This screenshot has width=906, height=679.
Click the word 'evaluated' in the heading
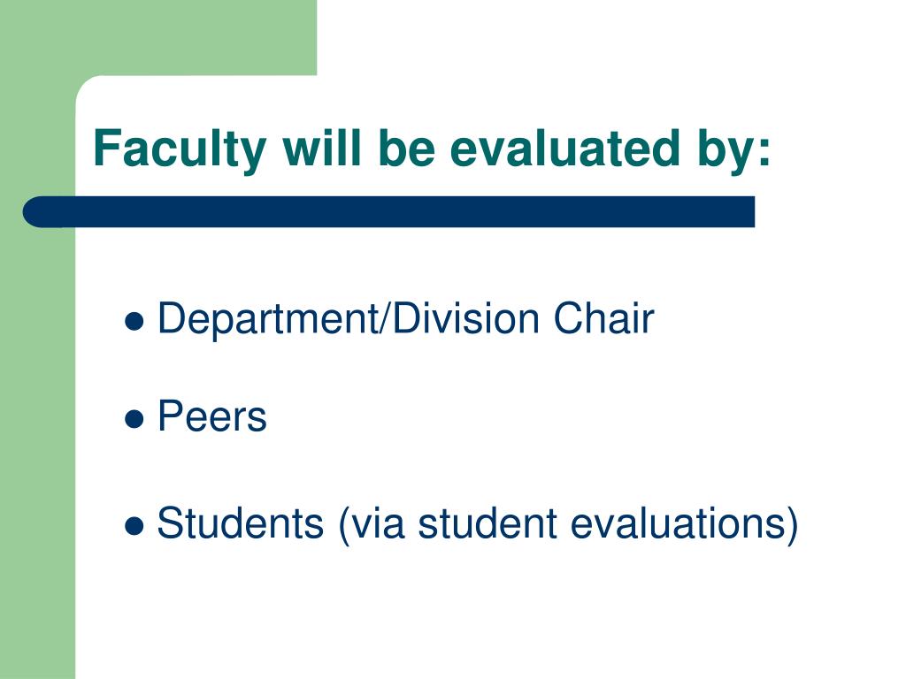[x=564, y=149]
